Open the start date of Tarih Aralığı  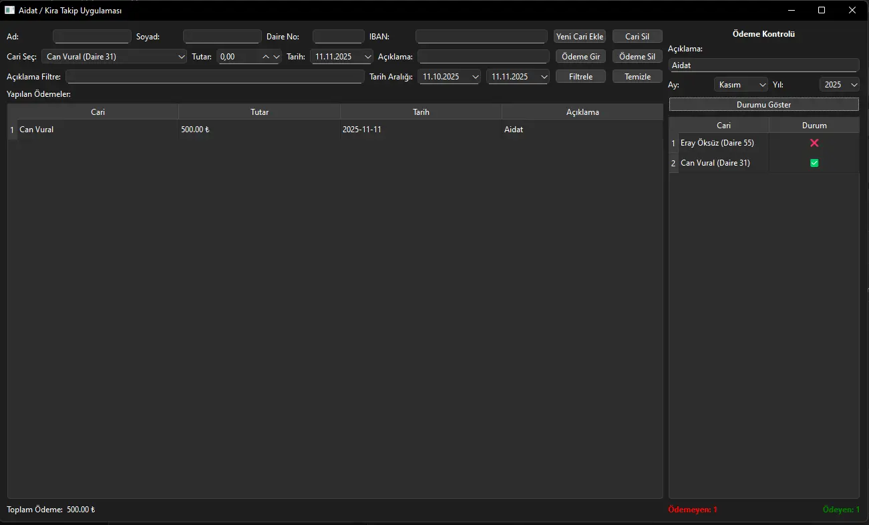pos(475,77)
